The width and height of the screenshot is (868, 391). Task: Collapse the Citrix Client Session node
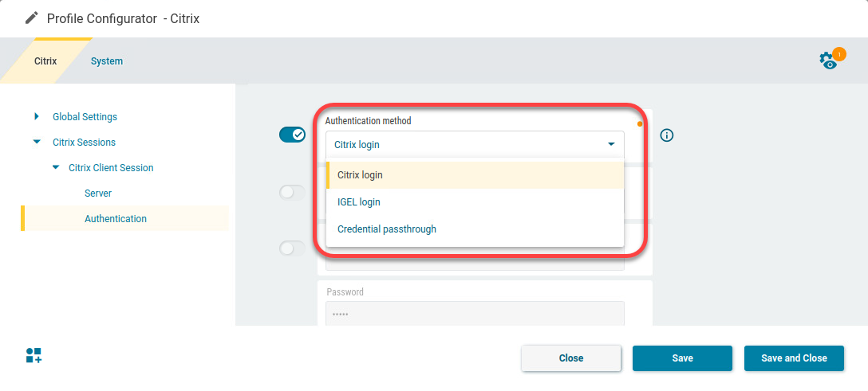tap(56, 168)
